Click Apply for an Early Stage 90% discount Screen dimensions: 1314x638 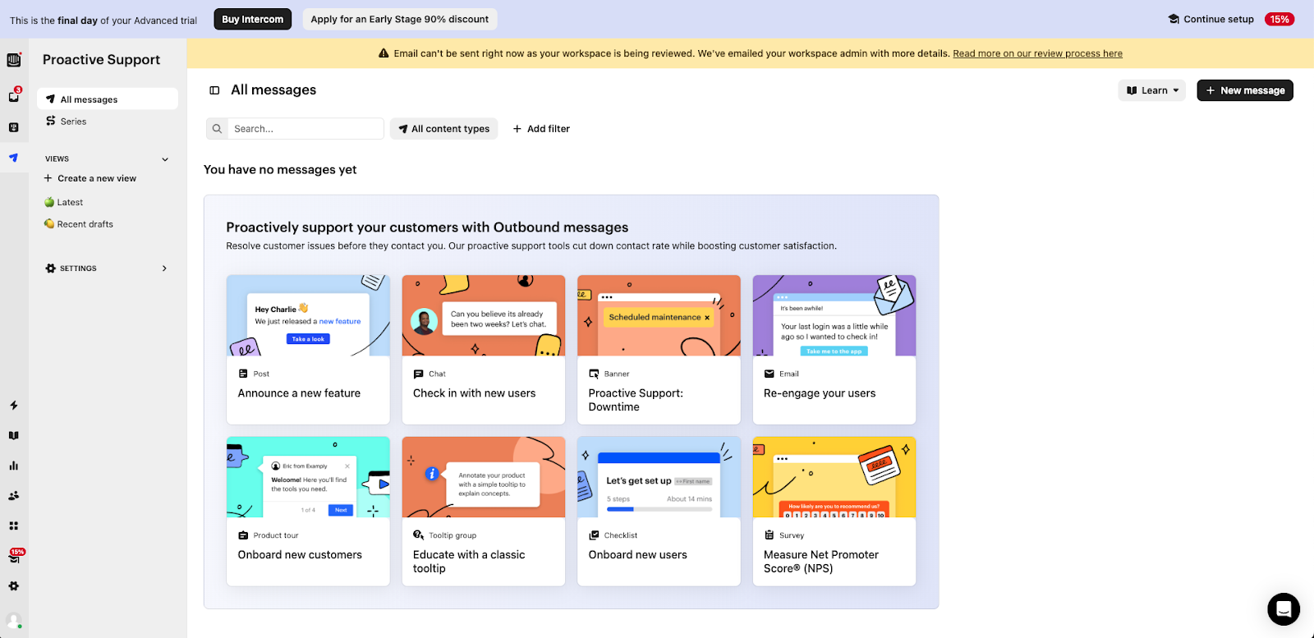[x=400, y=19]
